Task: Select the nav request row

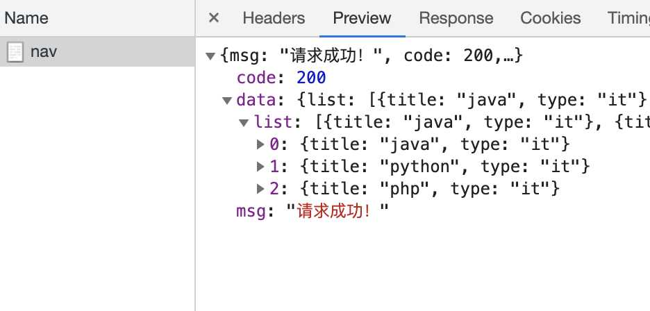Action: tap(97, 52)
